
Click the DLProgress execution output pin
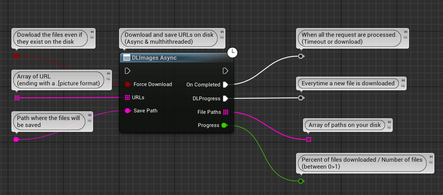225,99
